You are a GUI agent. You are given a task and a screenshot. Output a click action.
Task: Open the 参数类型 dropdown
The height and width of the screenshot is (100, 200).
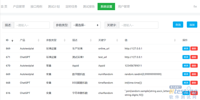[86, 25]
